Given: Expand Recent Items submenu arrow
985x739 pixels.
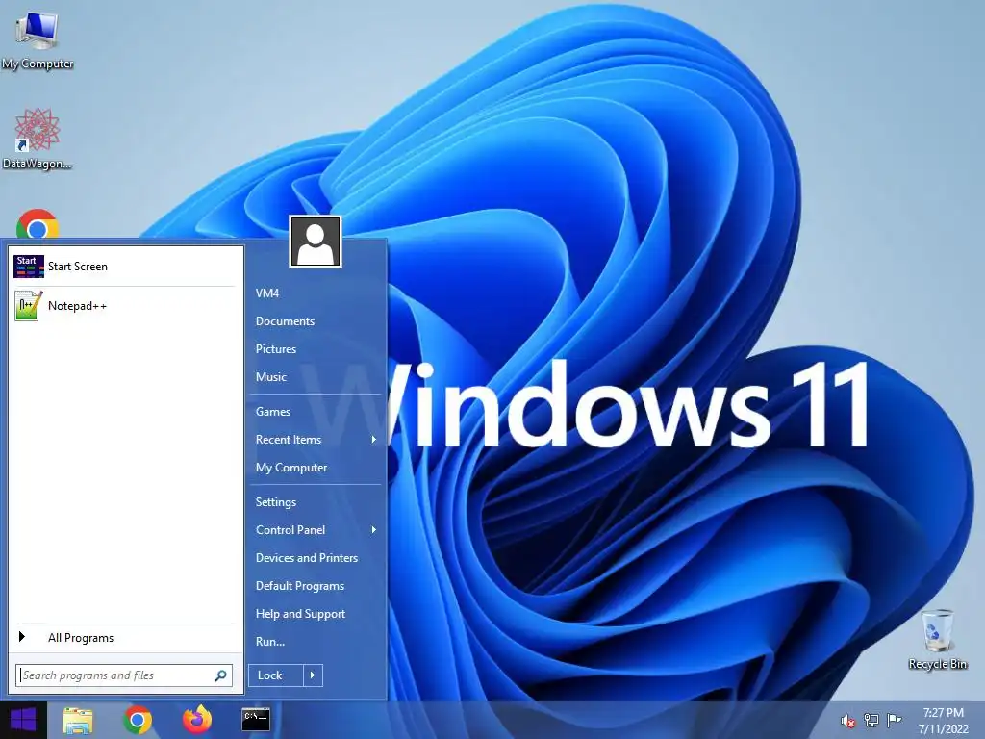Looking at the screenshot, I should (x=374, y=439).
